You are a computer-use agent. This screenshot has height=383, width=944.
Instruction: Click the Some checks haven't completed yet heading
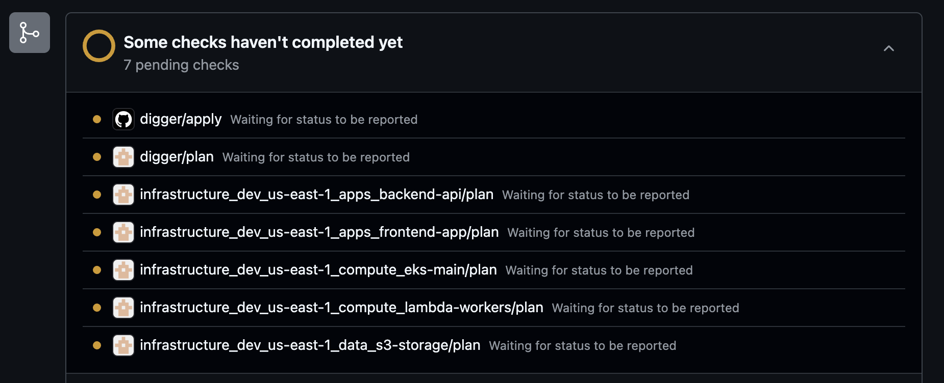click(263, 42)
